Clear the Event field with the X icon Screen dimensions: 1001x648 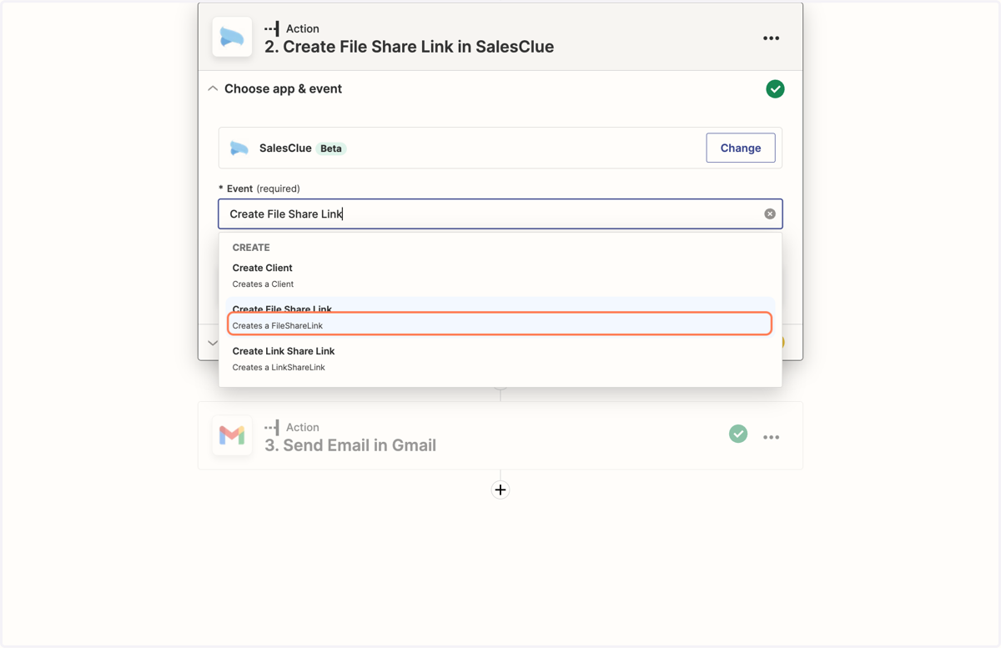[x=770, y=214]
